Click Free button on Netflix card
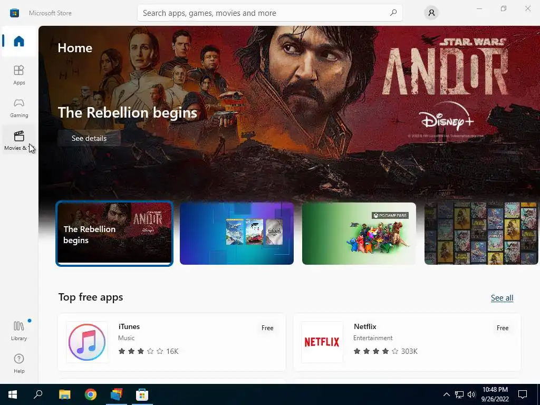Screen dimensions: 540x405 pos(503,328)
